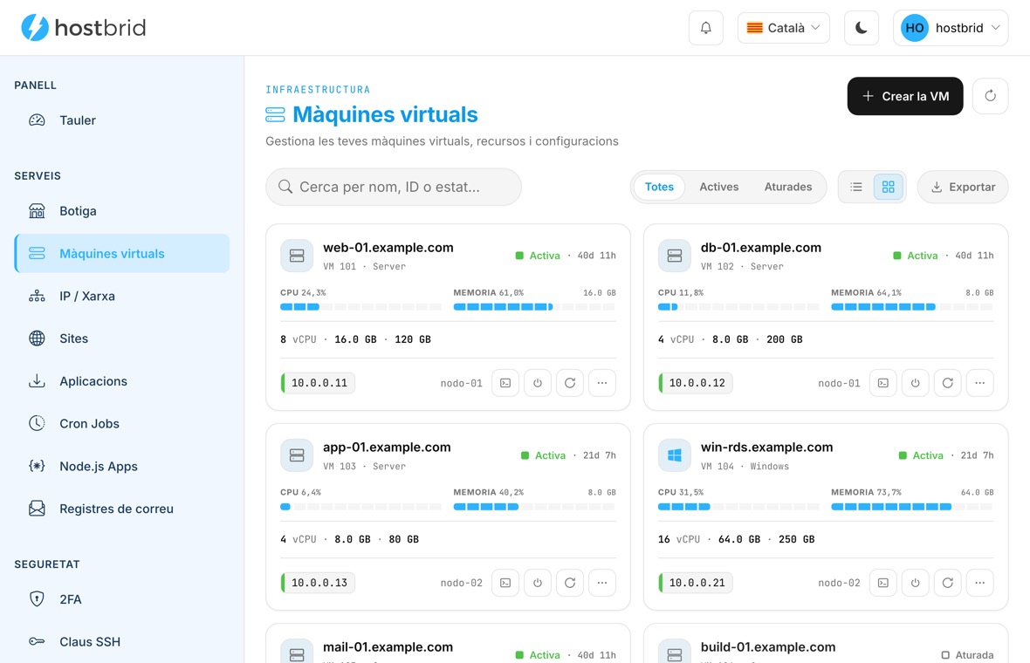Open the hostbrid user account menu
The width and height of the screenshot is (1030, 663).
click(951, 28)
